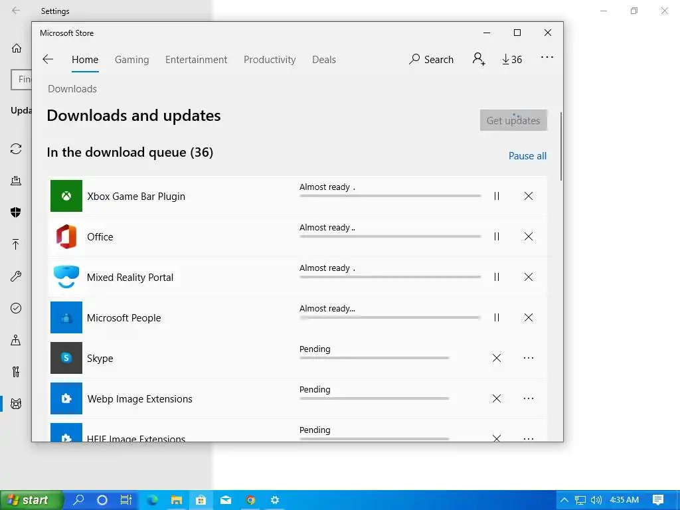Image resolution: width=680 pixels, height=510 pixels.
Task: Pause the Office download
Action: tap(497, 236)
